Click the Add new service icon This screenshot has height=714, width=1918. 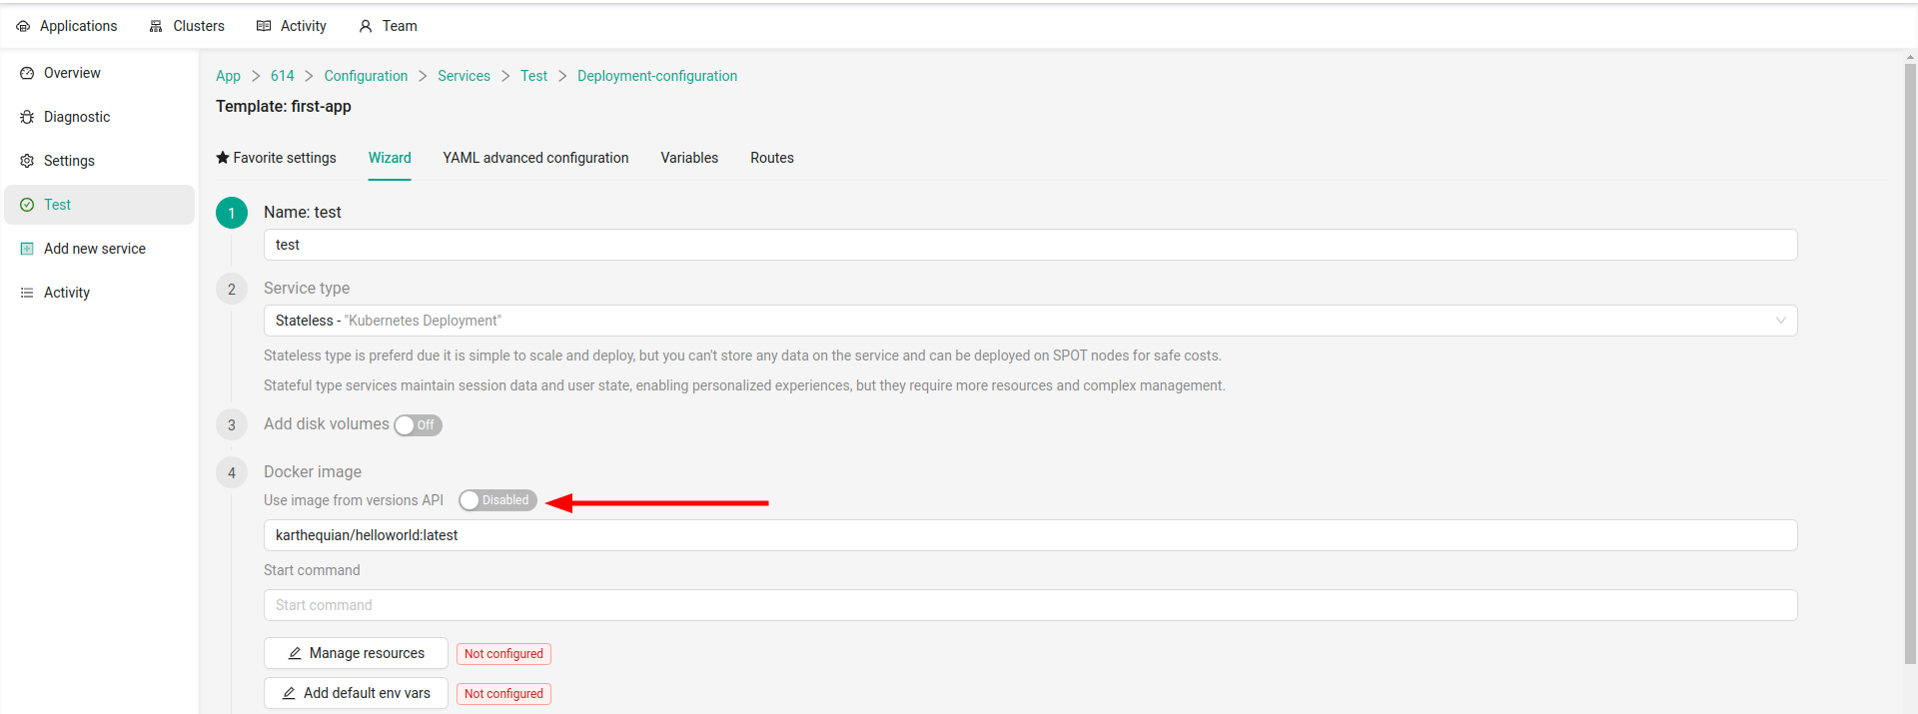(27, 249)
